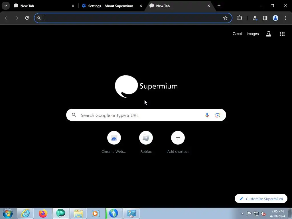Open the Windows Start menu

8,213
